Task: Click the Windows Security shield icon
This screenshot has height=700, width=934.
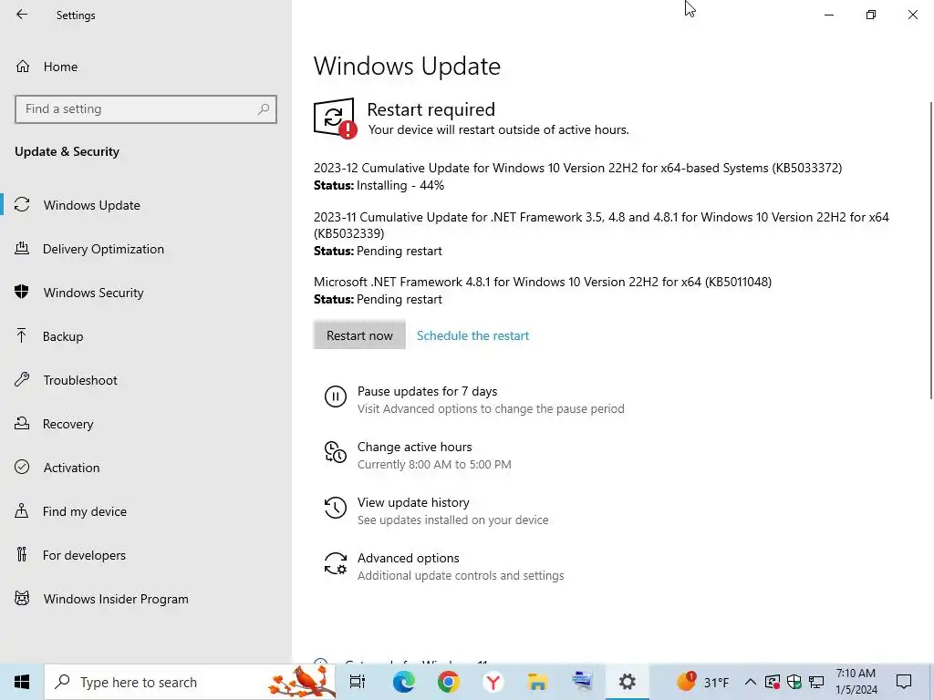Action: tap(22, 292)
